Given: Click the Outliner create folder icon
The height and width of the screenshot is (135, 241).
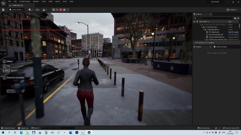Looking at the screenshot, I should 235,18.
